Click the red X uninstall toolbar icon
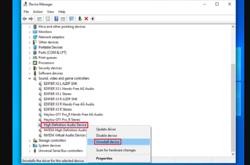The height and width of the screenshot is (165, 250). pos(86,19)
